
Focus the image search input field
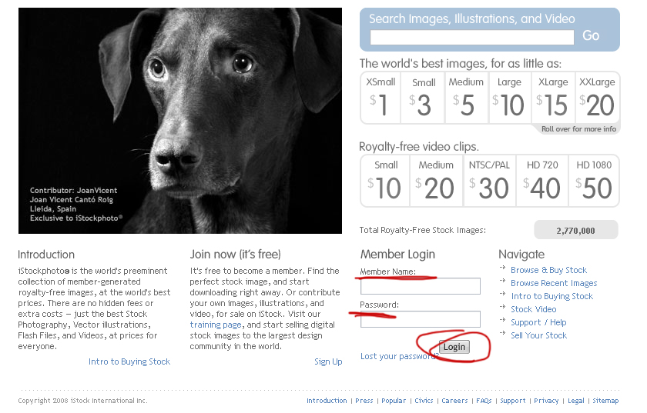(471, 38)
